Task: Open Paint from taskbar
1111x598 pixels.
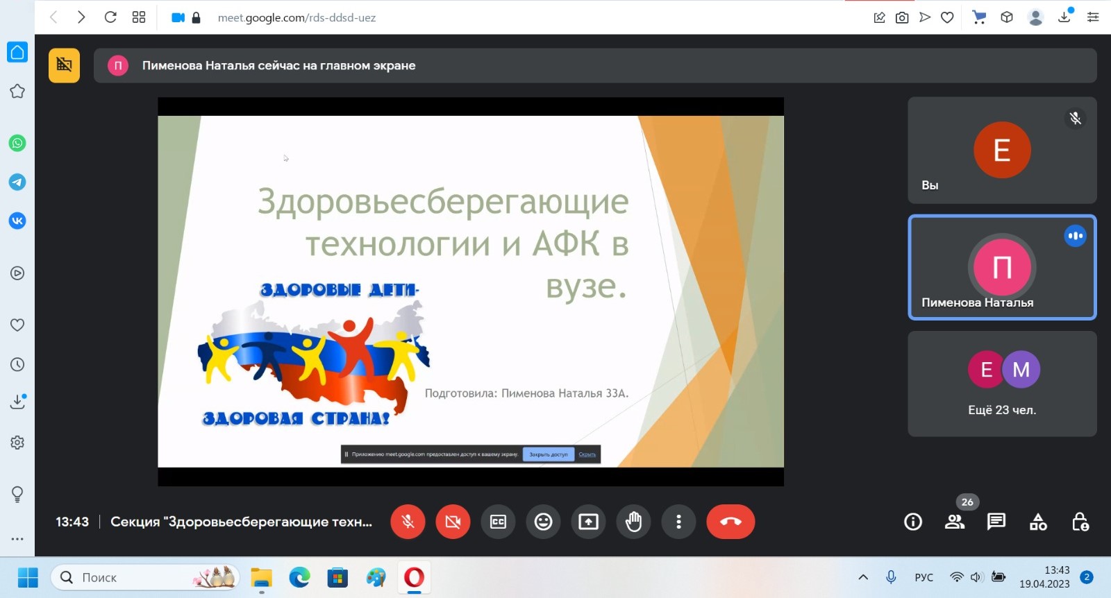Action: coord(376,577)
